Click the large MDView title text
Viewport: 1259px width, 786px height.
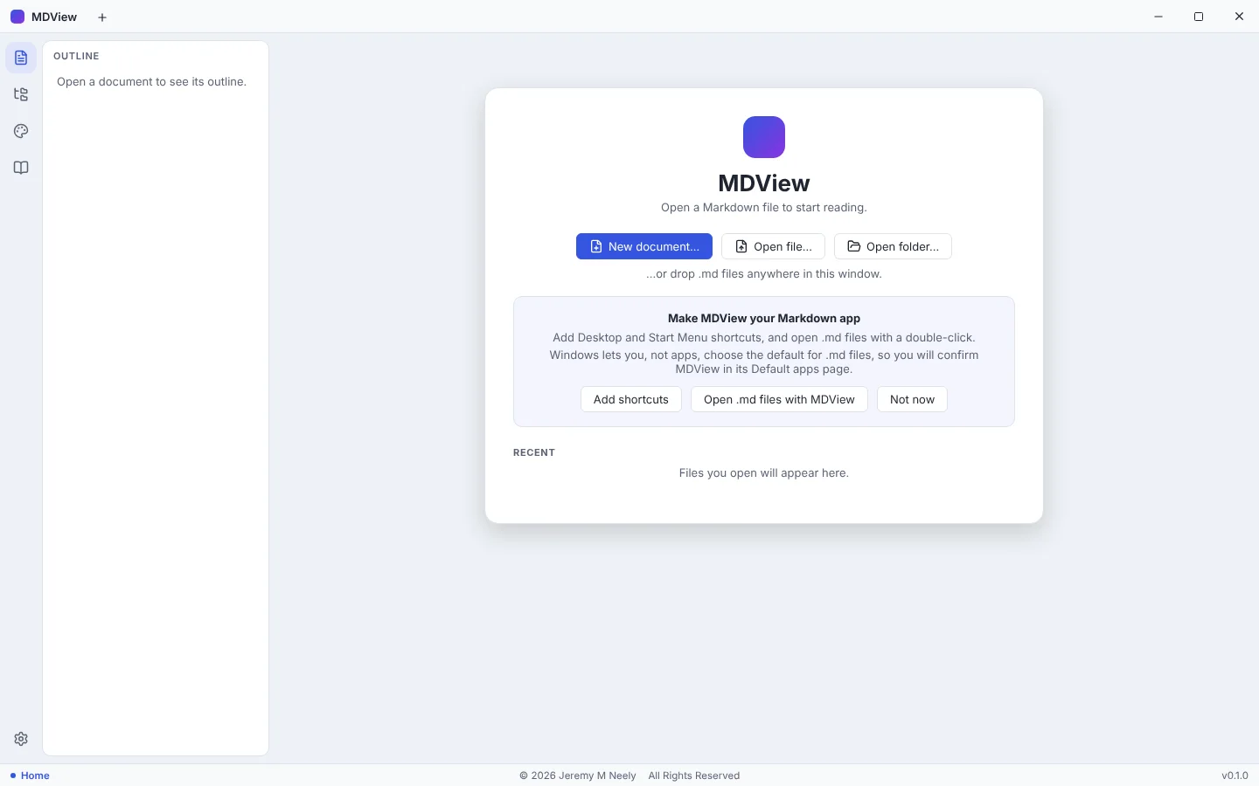(x=764, y=183)
